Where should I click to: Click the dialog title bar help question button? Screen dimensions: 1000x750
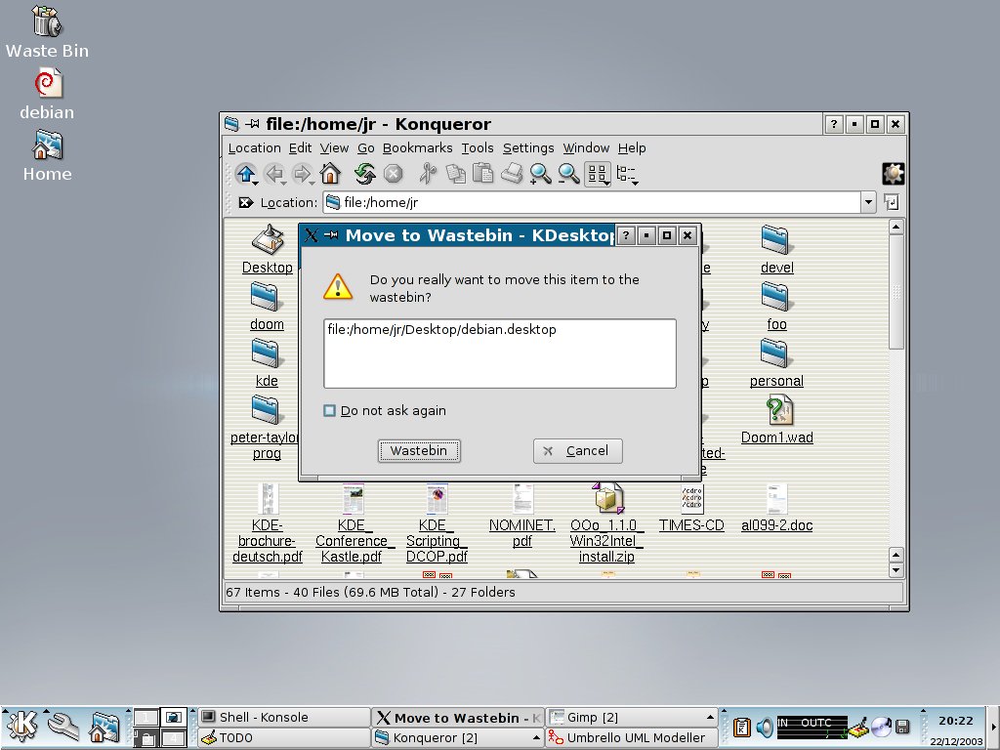click(x=626, y=235)
